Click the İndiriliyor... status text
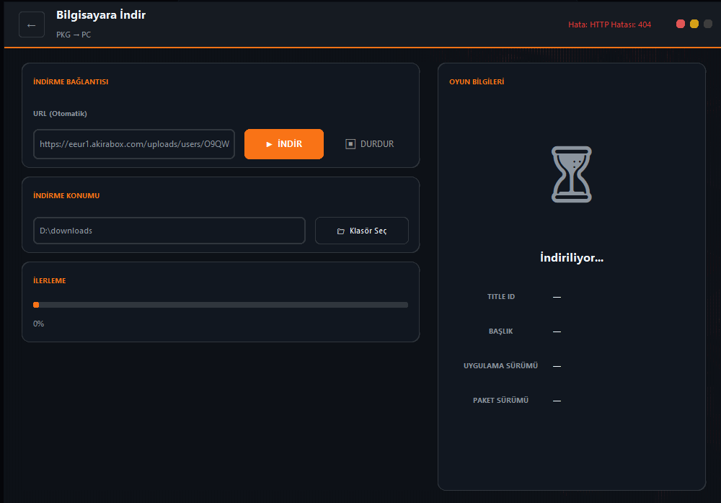Viewport: 721px width, 503px height. coord(572,258)
